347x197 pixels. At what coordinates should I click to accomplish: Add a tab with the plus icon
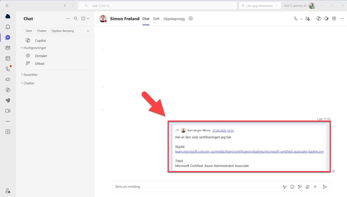(190, 19)
